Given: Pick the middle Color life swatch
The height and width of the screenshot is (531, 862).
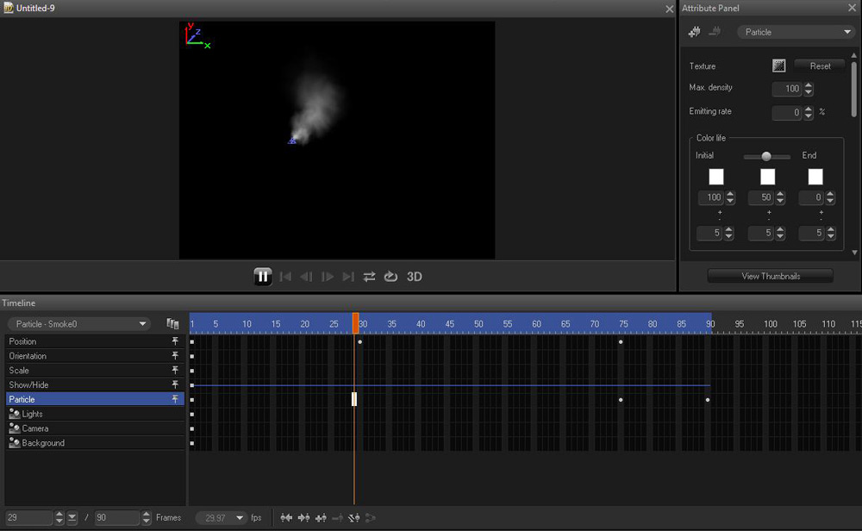Looking at the screenshot, I should [767, 177].
